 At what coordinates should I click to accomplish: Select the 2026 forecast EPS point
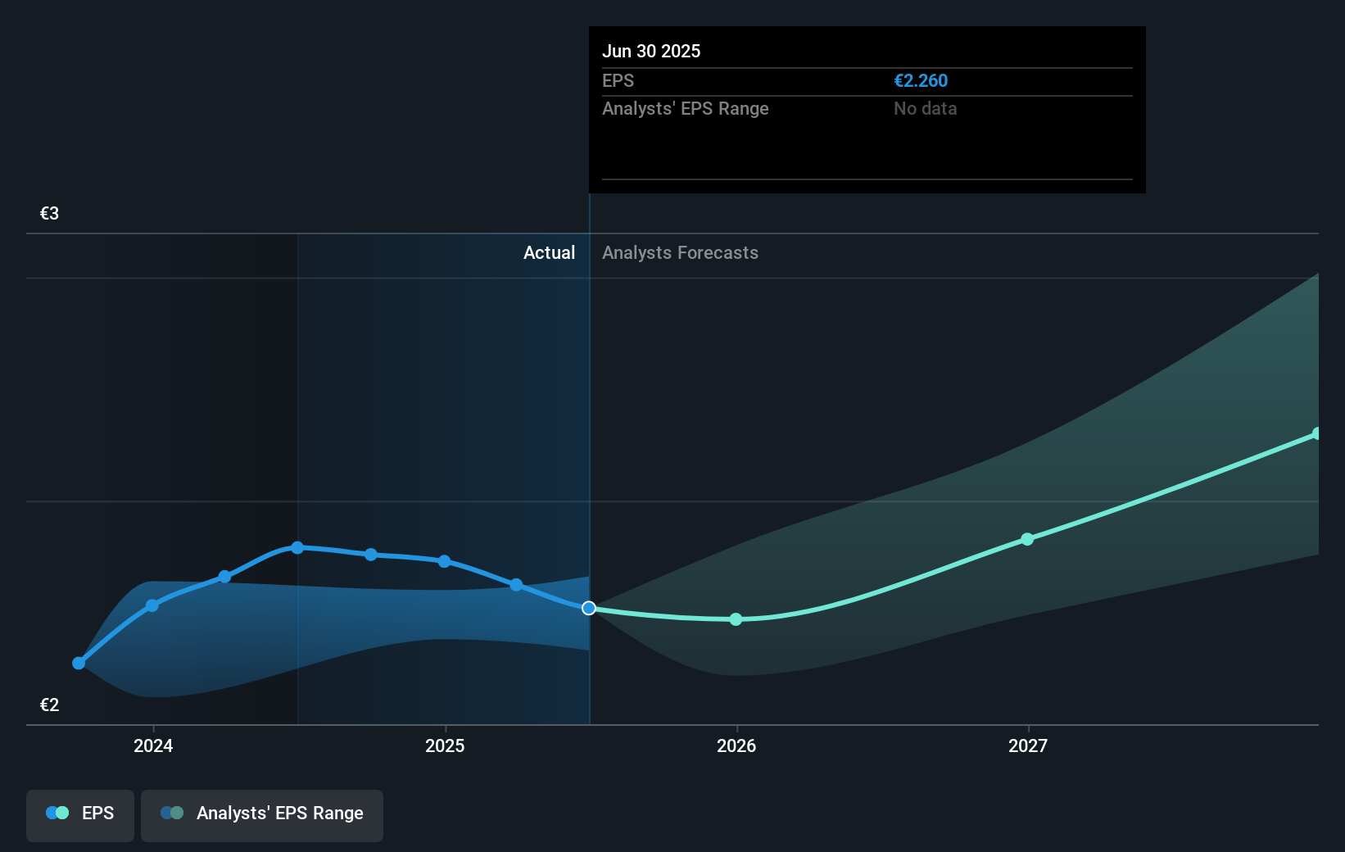(736, 619)
